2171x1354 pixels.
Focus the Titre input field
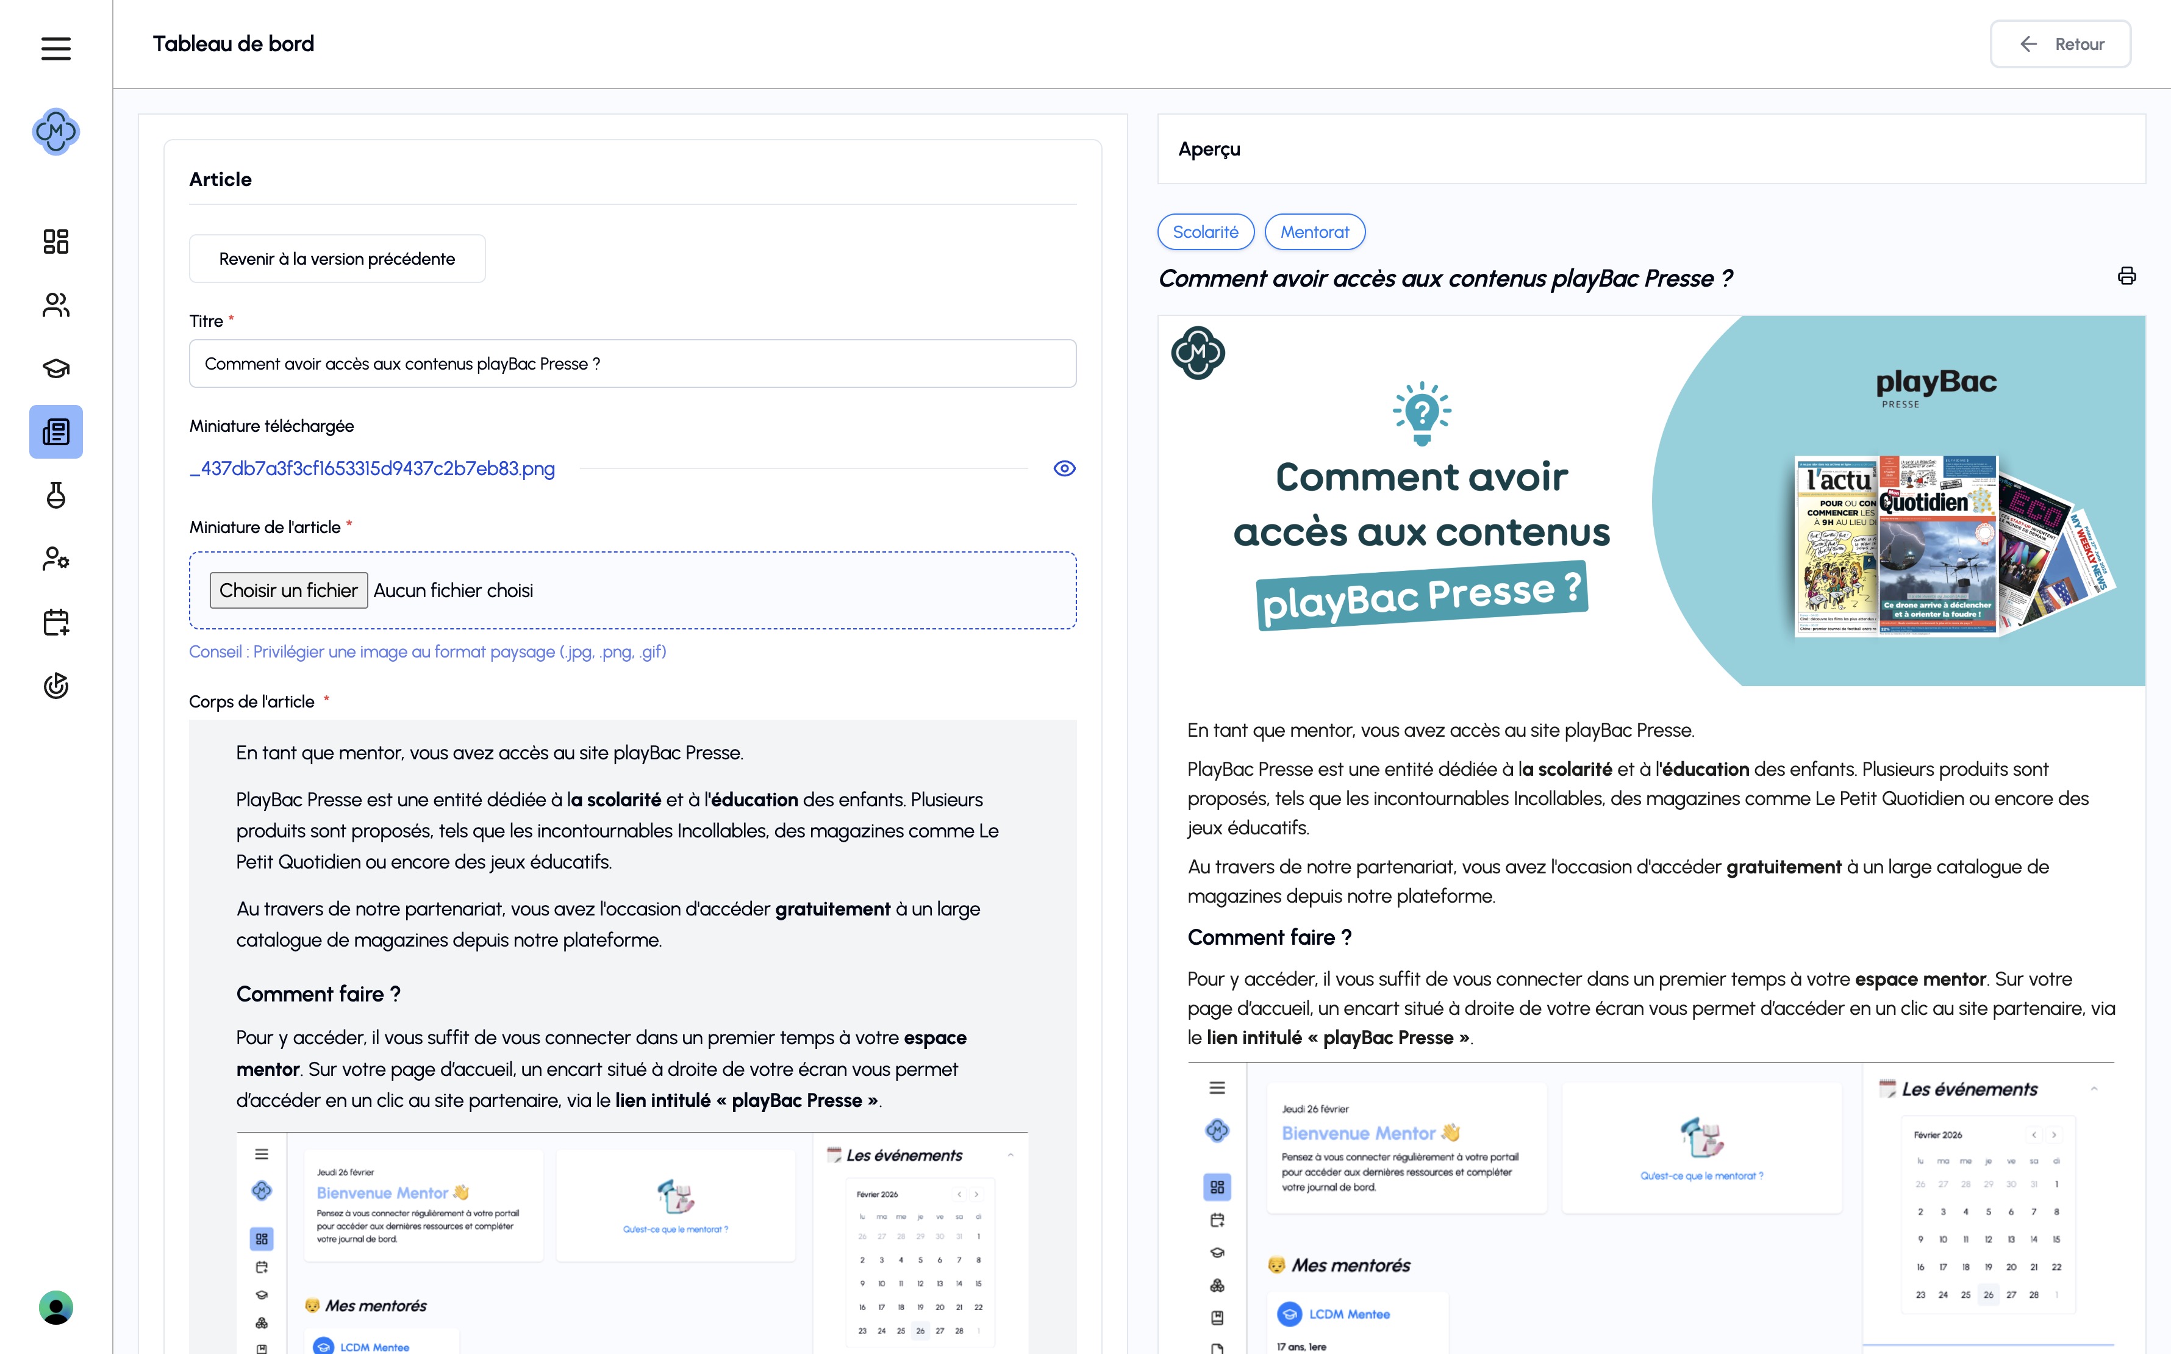pyautogui.click(x=632, y=364)
